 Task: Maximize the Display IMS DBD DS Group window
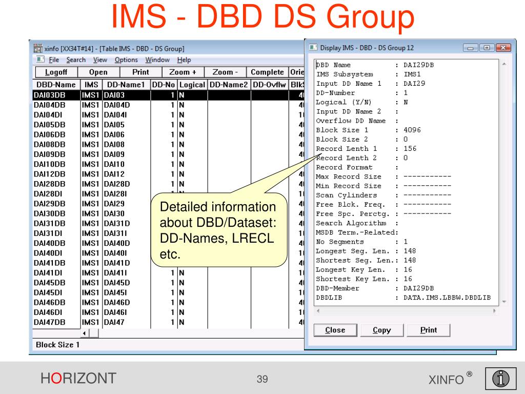(x=487, y=48)
